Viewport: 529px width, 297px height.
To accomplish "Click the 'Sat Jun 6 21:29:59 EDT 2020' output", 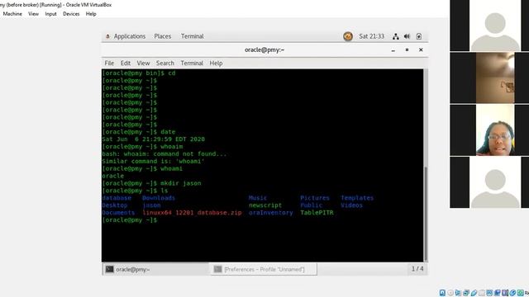I will (154, 139).
